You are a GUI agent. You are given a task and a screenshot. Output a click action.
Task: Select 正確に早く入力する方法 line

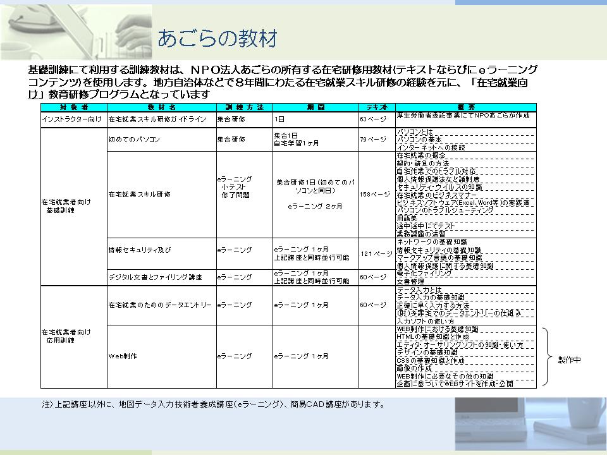tap(432, 306)
